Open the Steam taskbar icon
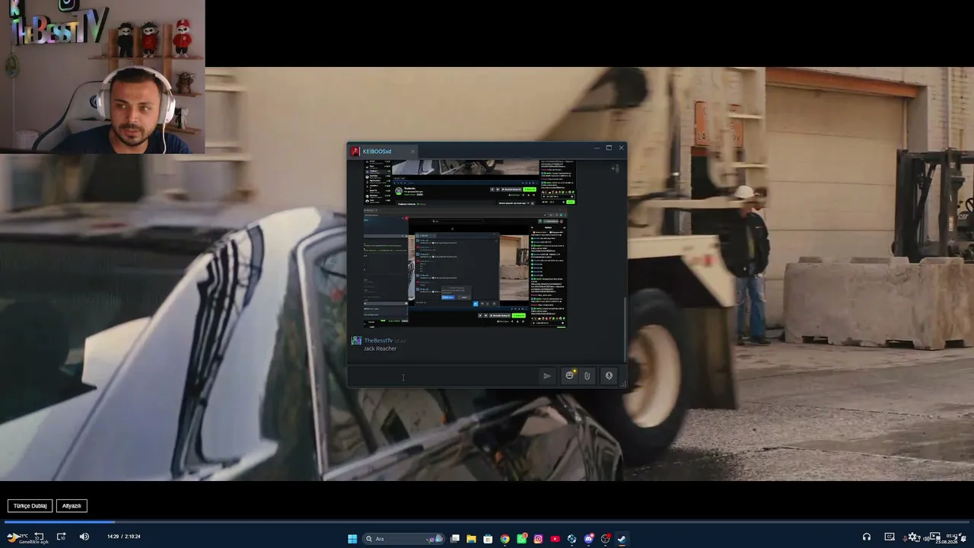 click(x=622, y=539)
